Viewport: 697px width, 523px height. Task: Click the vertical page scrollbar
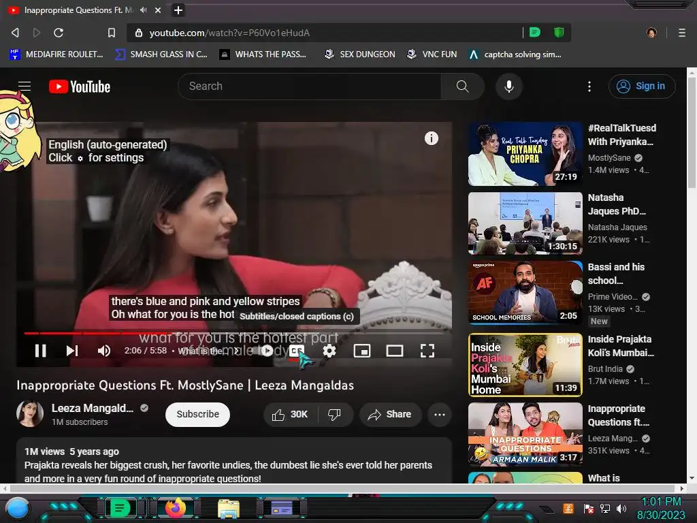692,133
